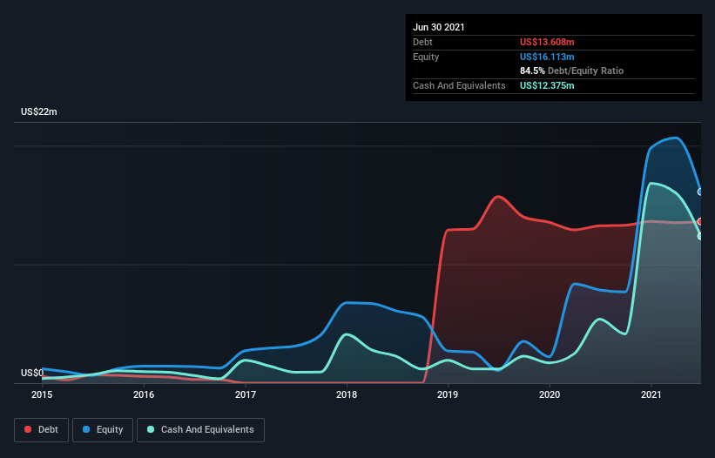Click the 2021 x-axis label
The width and height of the screenshot is (715, 458).
click(651, 394)
